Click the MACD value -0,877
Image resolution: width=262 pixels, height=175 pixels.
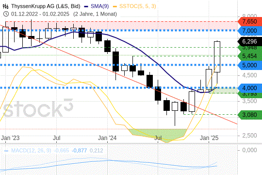tap(80, 150)
